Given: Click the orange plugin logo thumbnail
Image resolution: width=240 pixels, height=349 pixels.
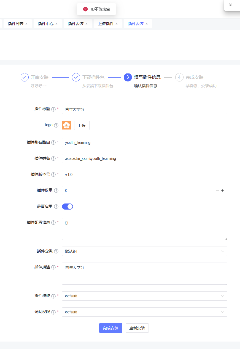Looking at the screenshot, I should pos(66,125).
